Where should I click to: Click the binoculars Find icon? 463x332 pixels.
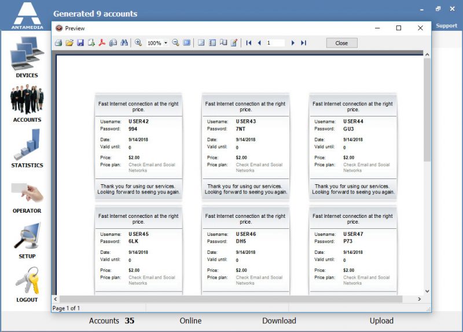point(124,43)
